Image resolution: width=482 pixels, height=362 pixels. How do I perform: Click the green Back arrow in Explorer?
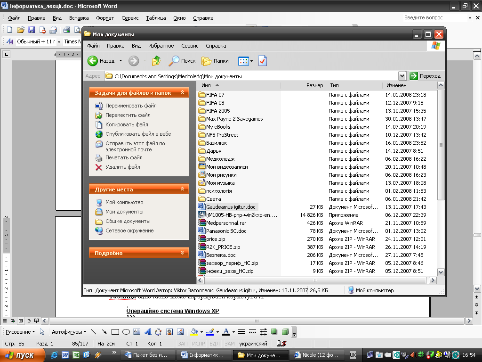93,61
